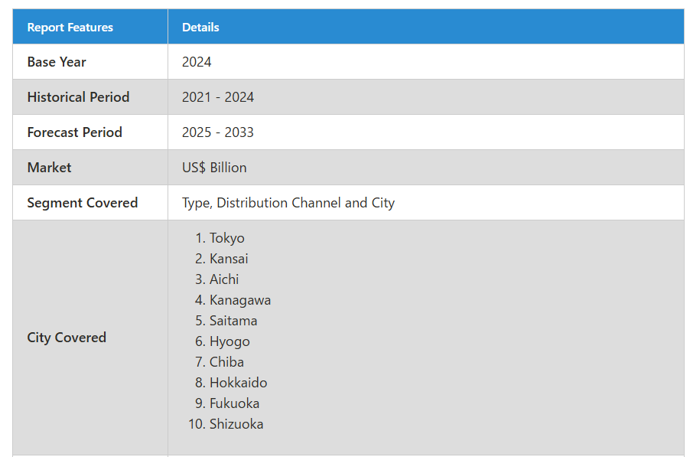This screenshot has width=690, height=457.
Task: Click list item '10. Shizuoka'
Action: click(226, 424)
